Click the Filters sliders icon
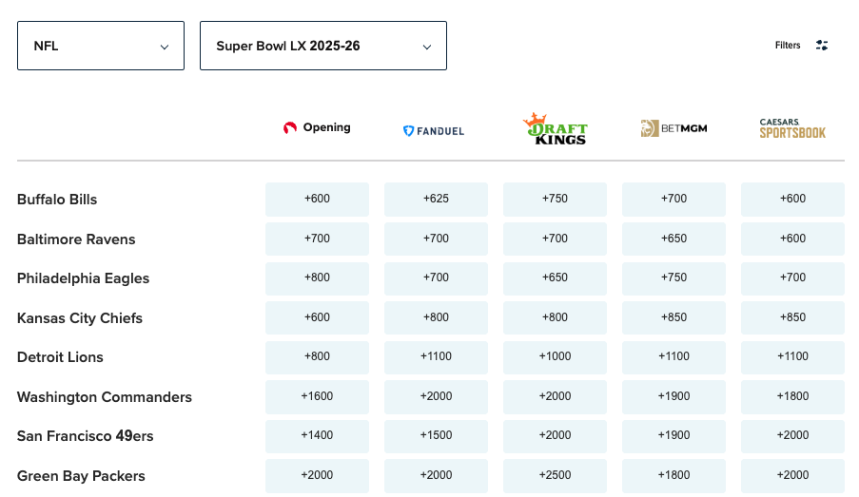 click(822, 46)
